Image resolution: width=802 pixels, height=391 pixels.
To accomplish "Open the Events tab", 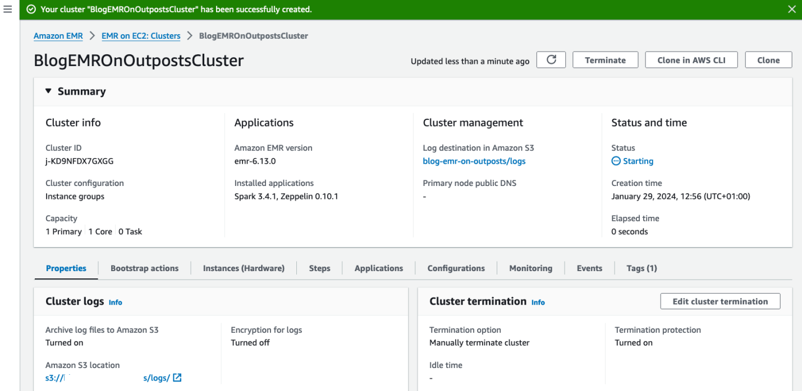I will pos(589,268).
